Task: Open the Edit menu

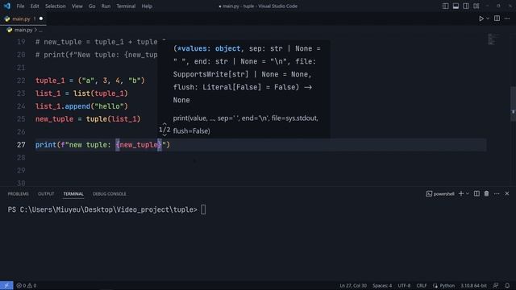Action: (x=35, y=6)
